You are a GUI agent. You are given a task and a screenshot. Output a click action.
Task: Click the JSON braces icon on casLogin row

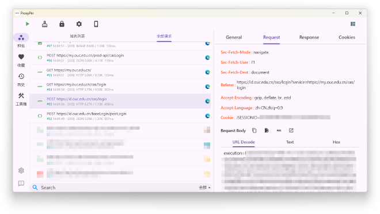pos(40,57)
